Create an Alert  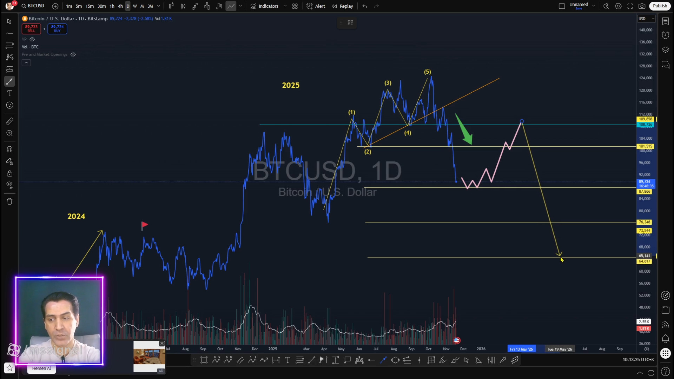316,6
